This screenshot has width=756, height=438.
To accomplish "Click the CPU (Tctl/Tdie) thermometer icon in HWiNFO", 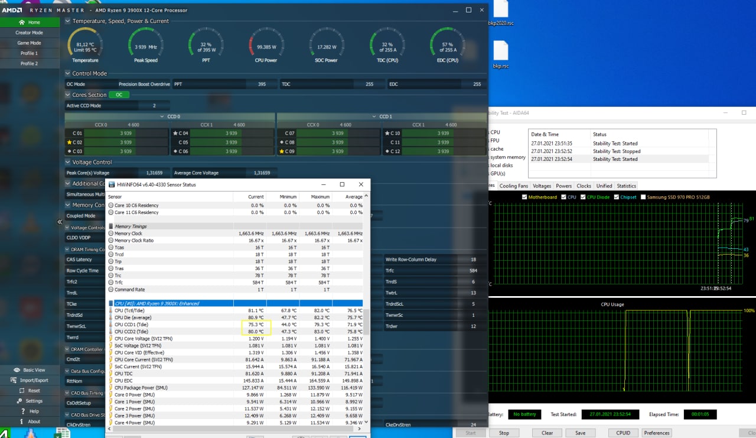I will click(110, 310).
